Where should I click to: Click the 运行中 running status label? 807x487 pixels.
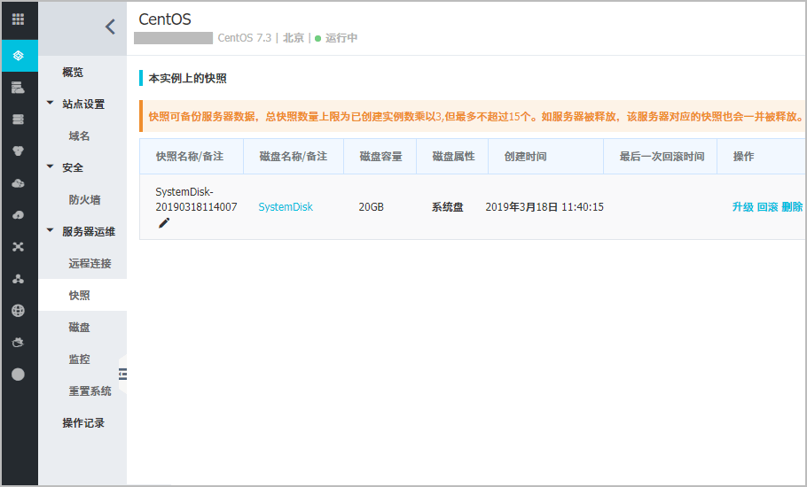point(341,38)
